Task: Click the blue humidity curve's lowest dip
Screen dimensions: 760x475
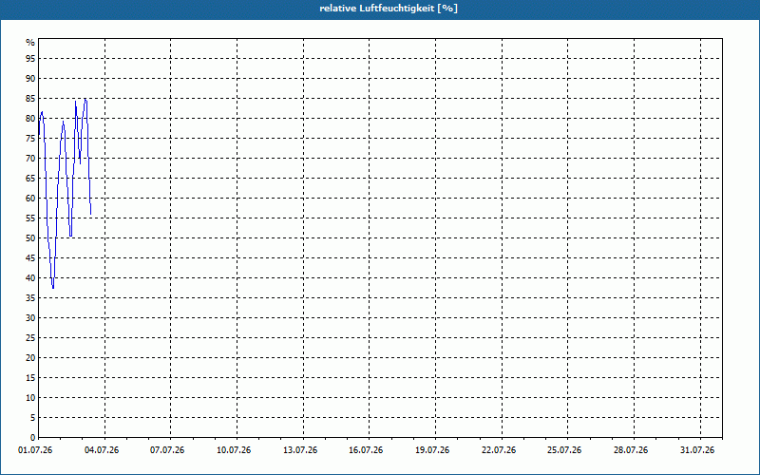Action: (53, 287)
